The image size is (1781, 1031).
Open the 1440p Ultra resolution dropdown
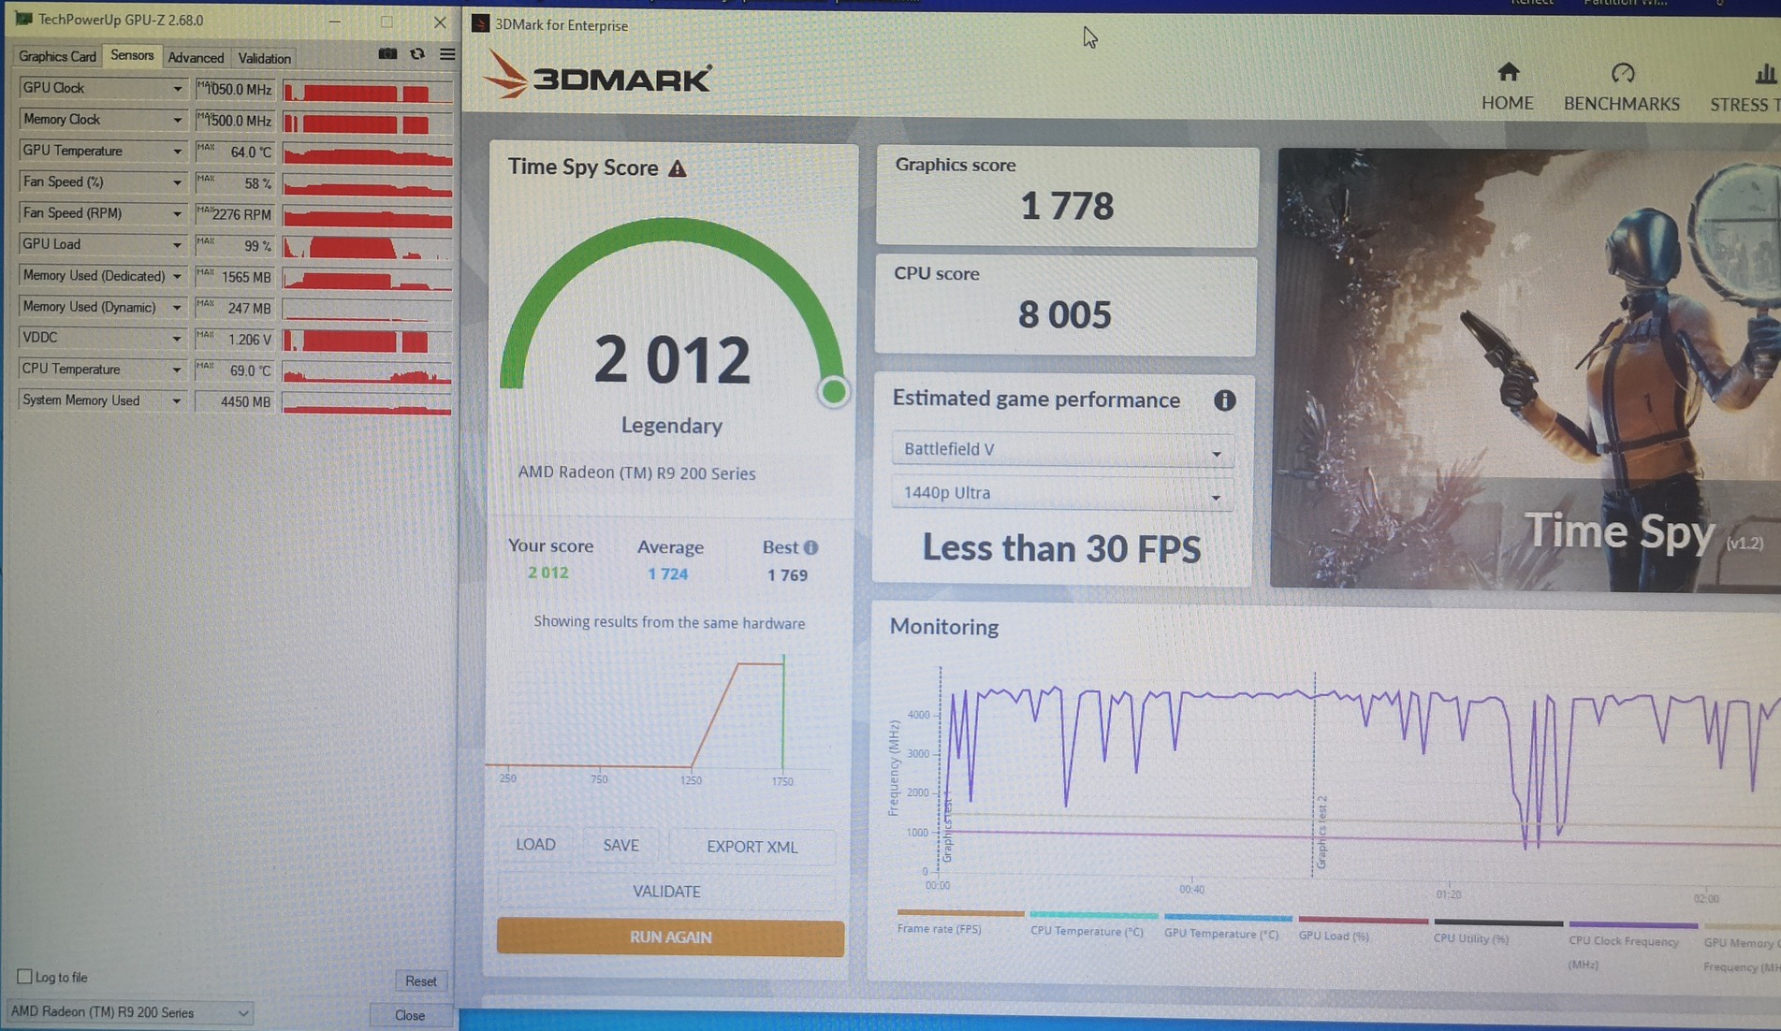click(x=1062, y=493)
